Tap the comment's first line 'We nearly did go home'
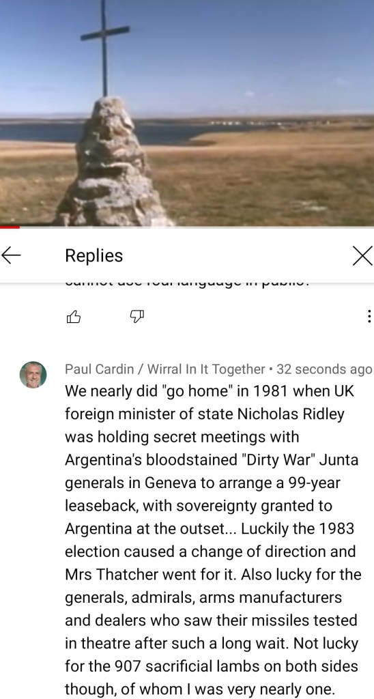Screen dimensions: 374x699 pos(210,391)
